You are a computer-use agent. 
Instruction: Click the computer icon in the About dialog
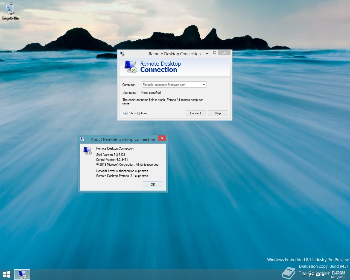[87, 151]
